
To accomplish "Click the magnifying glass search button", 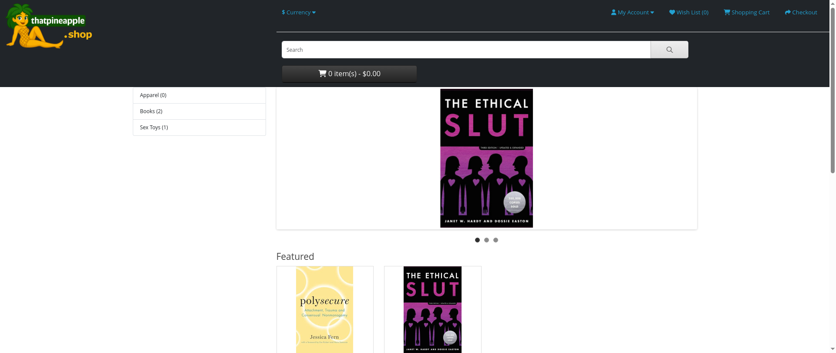I will point(670,50).
